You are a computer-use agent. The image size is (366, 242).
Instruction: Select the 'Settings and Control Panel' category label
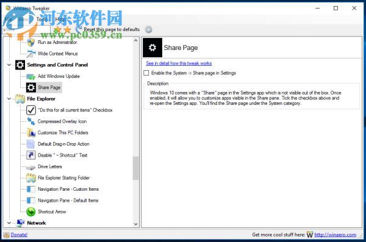57,65
